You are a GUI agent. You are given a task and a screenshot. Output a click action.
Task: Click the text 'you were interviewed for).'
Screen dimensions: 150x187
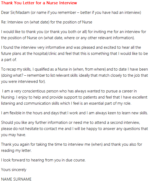coord(23,82)
